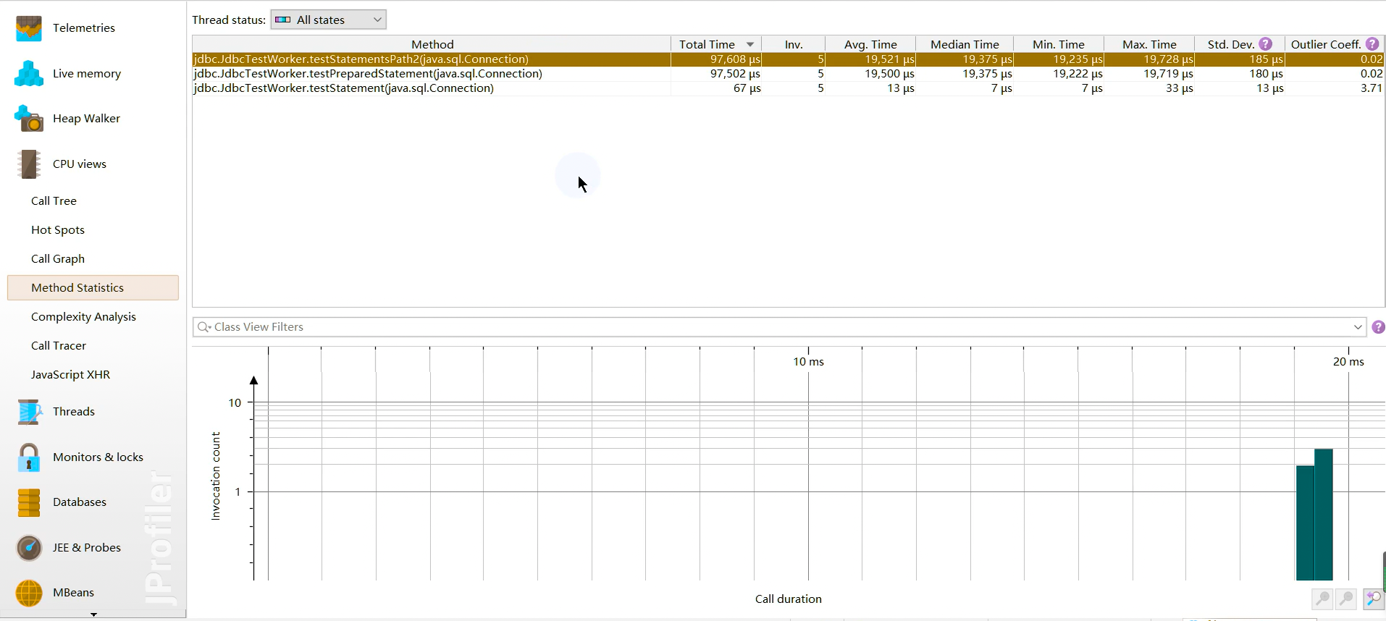The width and height of the screenshot is (1386, 621).
Task: Click the help icon next to Outlier Coeff.
Action: point(1372,44)
